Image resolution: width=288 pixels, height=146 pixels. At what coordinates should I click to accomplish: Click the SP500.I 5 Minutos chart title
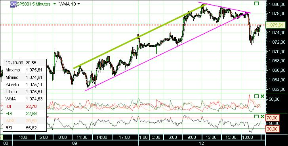click(x=34, y=4)
